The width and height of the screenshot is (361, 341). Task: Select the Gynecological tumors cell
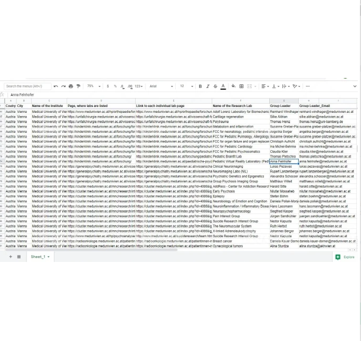241,246
